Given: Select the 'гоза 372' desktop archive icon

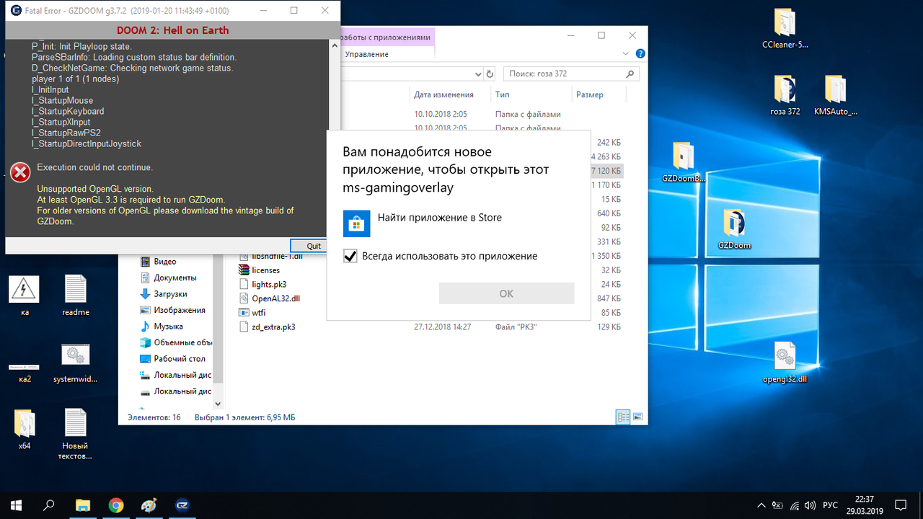Looking at the screenshot, I should (785, 95).
